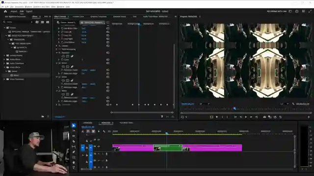Click Mark Out in Program monitor
This screenshot has width=314, height=176.
pyautogui.click(x=227, y=117)
